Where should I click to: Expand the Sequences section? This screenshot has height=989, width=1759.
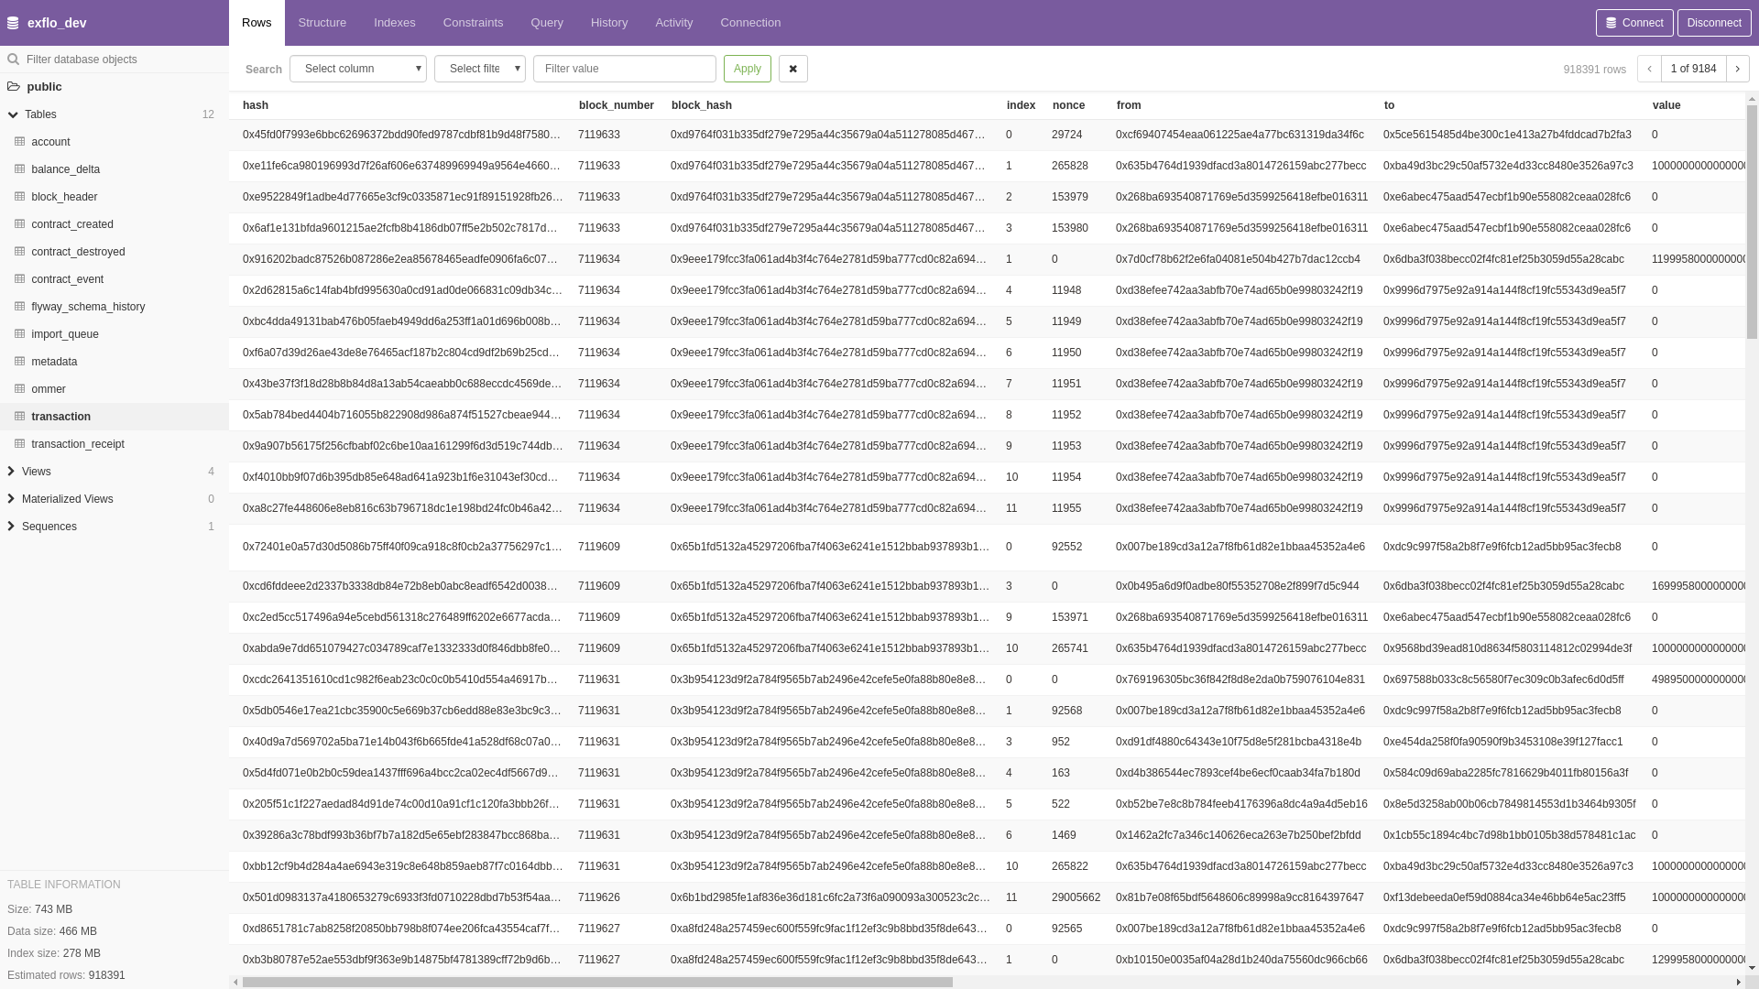pos(11,527)
